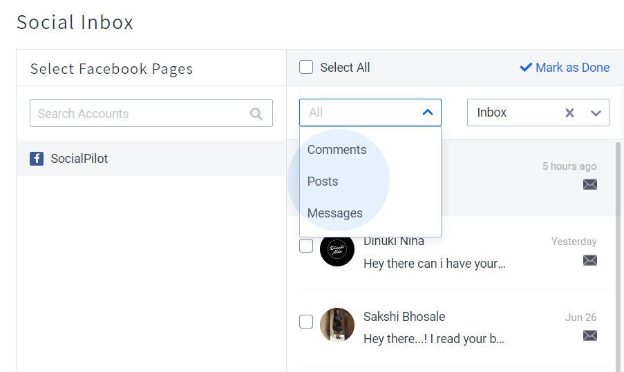
Task: Click the envelope icon on Sakshi Bhosale's message
Action: point(589,336)
